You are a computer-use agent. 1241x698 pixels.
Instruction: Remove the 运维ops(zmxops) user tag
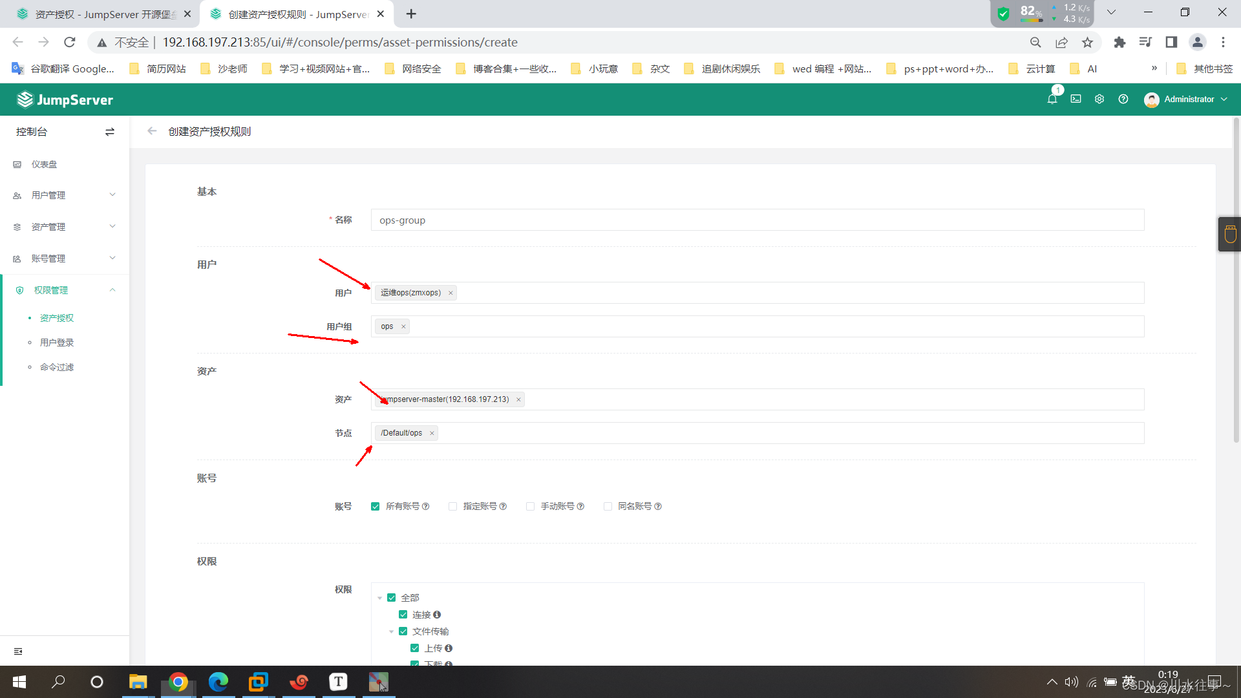click(x=451, y=293)
